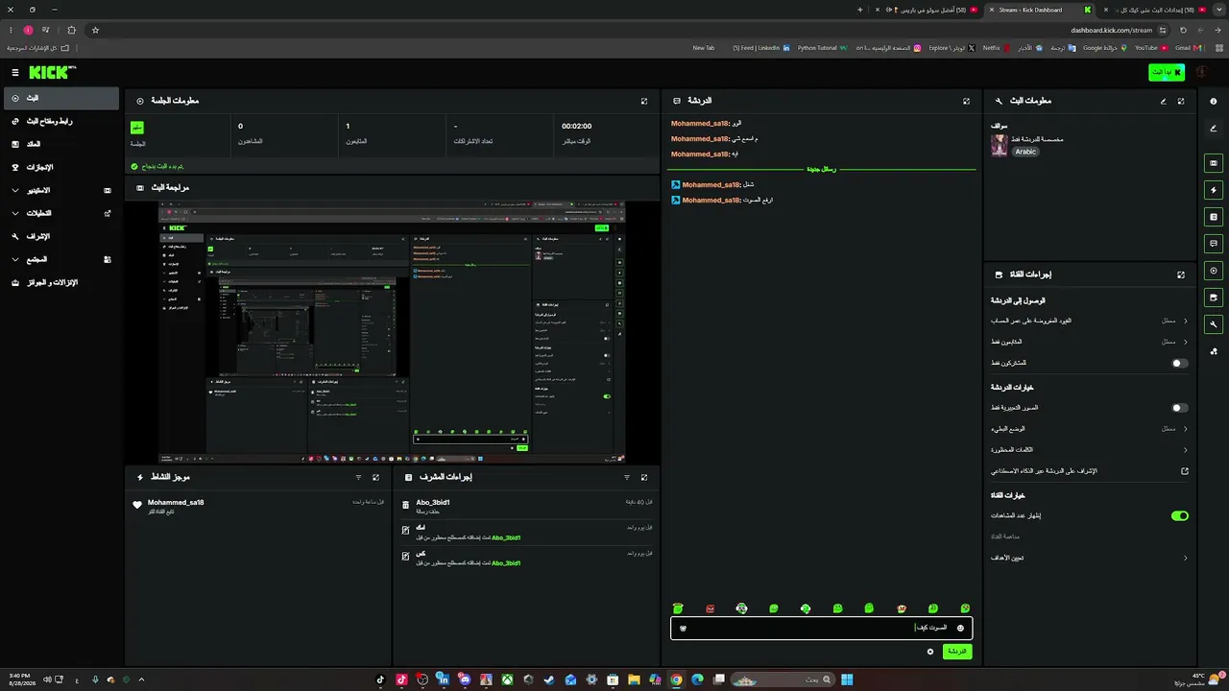
Task: Expand the session info panel (معلومات الجلسة)
Action: click(x=644, y=101)
